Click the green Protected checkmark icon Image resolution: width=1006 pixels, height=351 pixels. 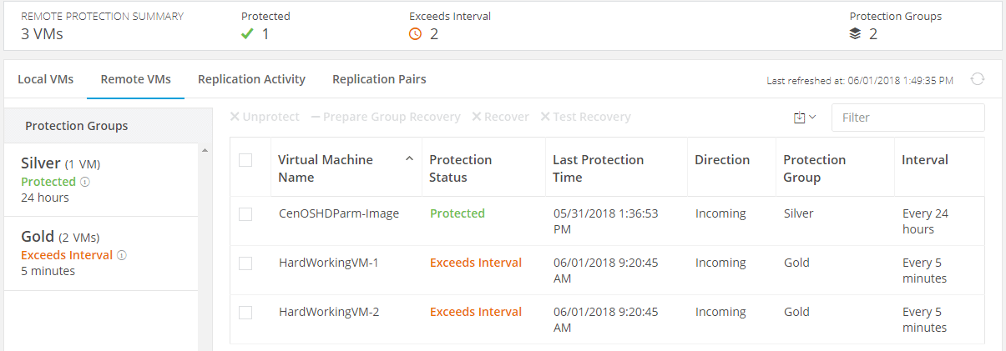click(246, 34)
